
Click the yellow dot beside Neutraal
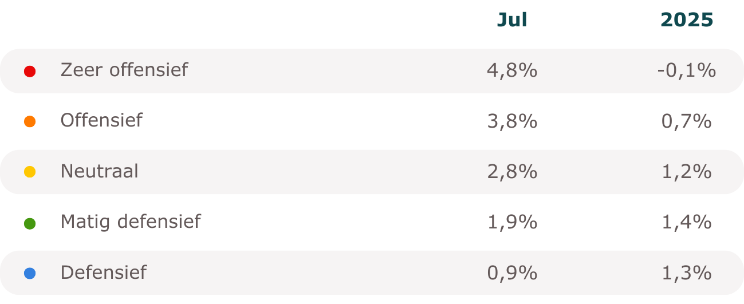30,172
